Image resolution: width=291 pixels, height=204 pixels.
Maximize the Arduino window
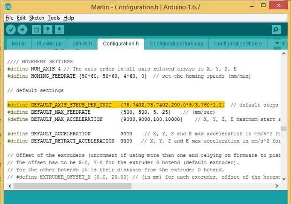[263, 5]
